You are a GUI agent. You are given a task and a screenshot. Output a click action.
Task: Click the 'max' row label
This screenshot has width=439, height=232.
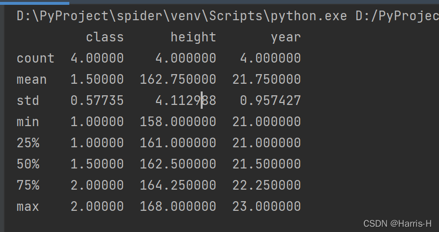pyautogui.click(x=28, y=206)
